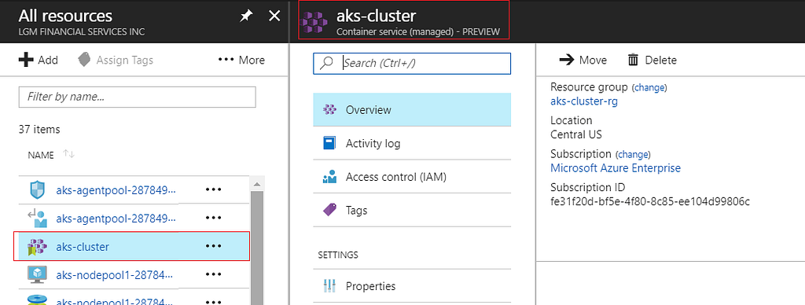Click the Subscription ID value text
This screenshot has width=805, height=305.
[x=650, y=201]
